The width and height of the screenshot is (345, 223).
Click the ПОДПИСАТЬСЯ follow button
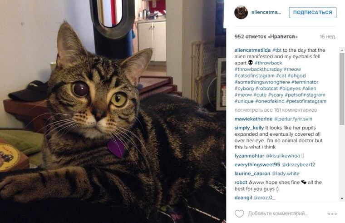[312, 13]
